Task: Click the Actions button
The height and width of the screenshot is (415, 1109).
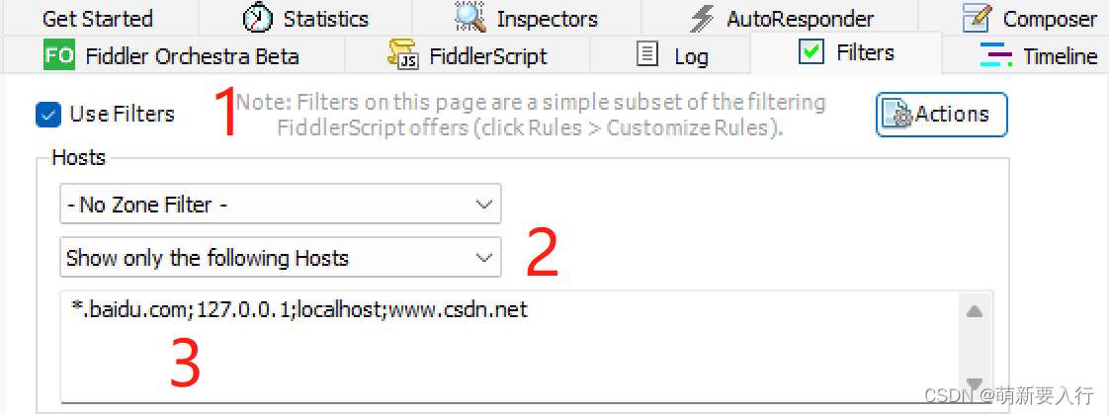Action: pos(941,115)
